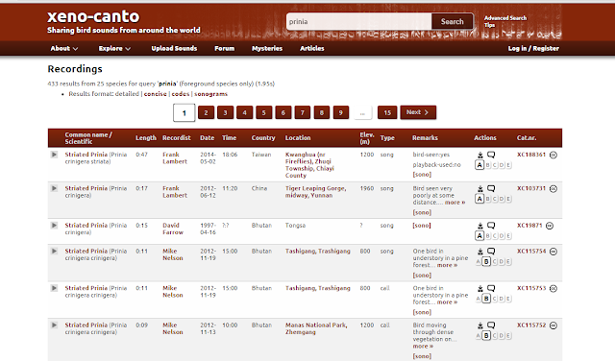The height and width of the screenshot is (361, 615).
Task: Download recording XC103731 using download icon
Action: 480,188
